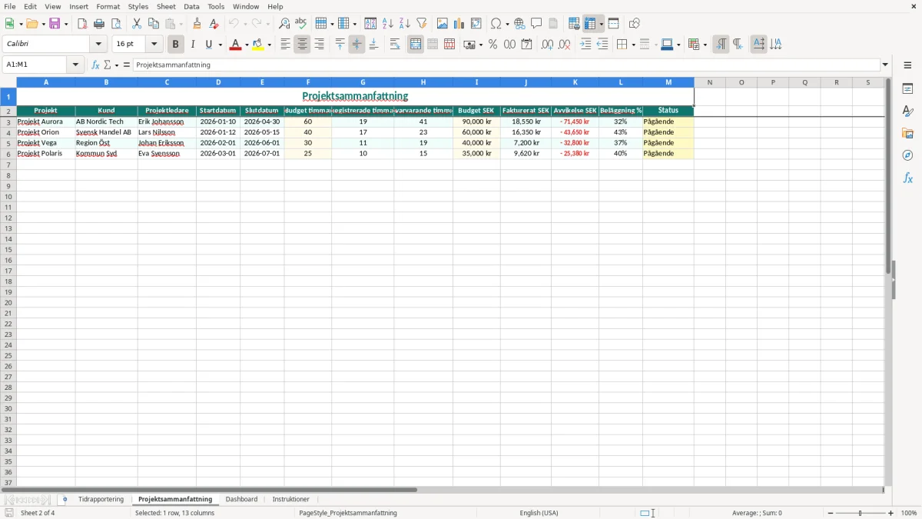
Task: Toggle Underline formatting
Action: click(x=208, y=45)
